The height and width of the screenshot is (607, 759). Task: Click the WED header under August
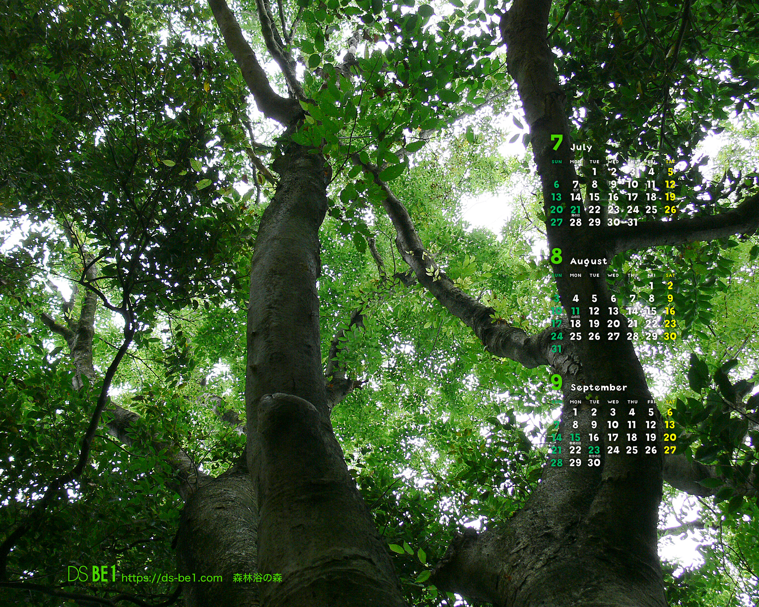tap(613, 276)
